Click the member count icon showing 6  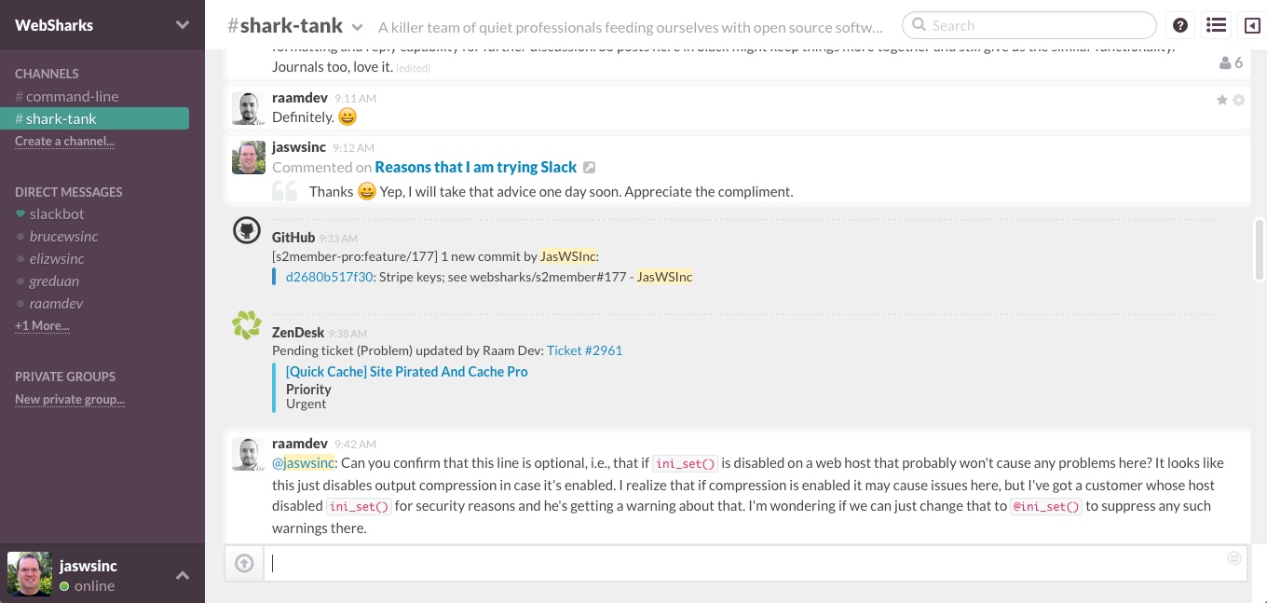point(1231,63)
